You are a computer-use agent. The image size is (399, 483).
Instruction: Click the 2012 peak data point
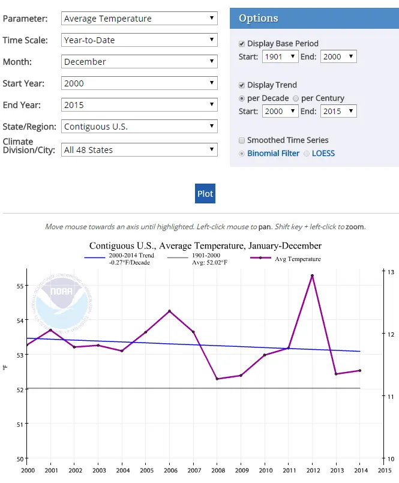(312, 275)
